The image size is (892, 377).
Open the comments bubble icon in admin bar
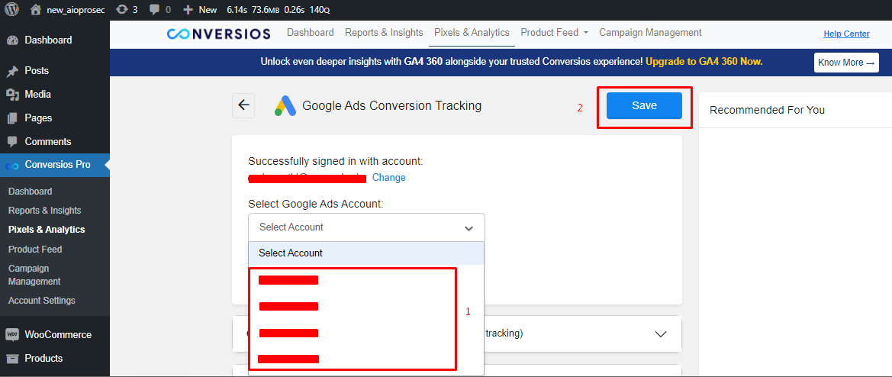point(154,10)
